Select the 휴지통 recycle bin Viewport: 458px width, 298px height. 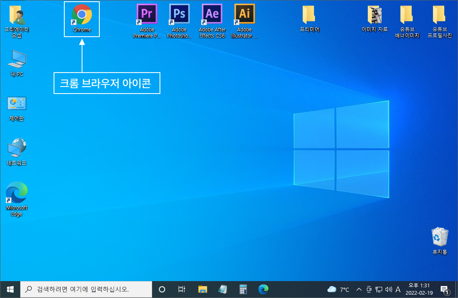click(439, 241)
